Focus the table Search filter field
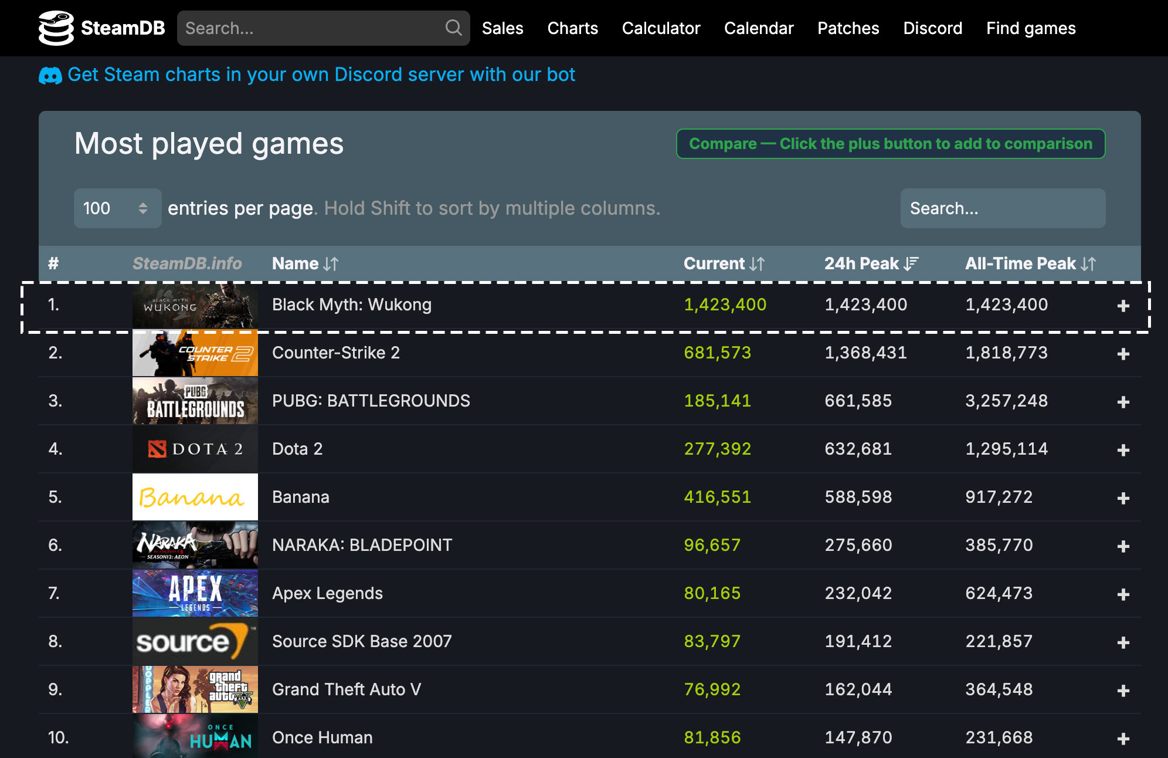This screenshot has width=1168, height=758. click(1003, 208)
